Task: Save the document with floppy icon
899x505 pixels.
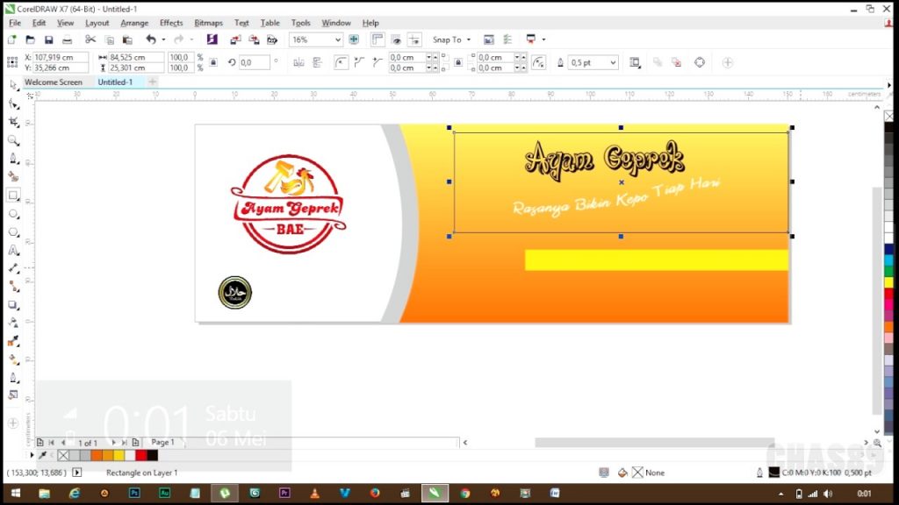Action: point(49,39)
